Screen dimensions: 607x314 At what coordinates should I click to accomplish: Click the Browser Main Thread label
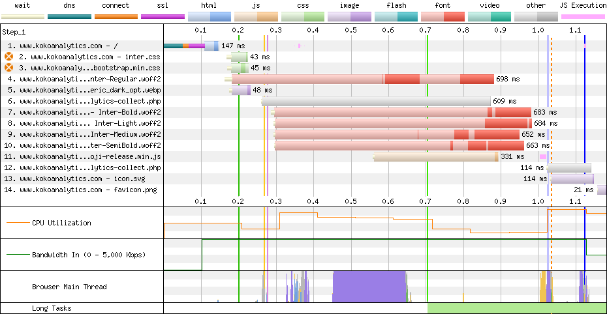(69, 287)
